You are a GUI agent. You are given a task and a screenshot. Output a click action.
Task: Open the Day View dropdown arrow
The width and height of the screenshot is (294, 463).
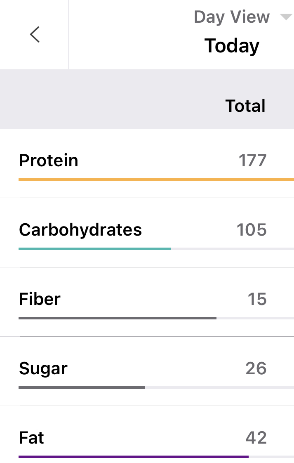click(x=285, y=17)
